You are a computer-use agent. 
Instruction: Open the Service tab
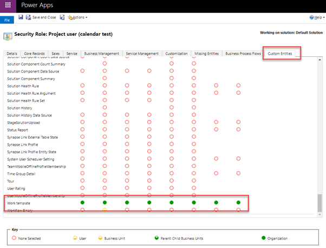[71, 54]
